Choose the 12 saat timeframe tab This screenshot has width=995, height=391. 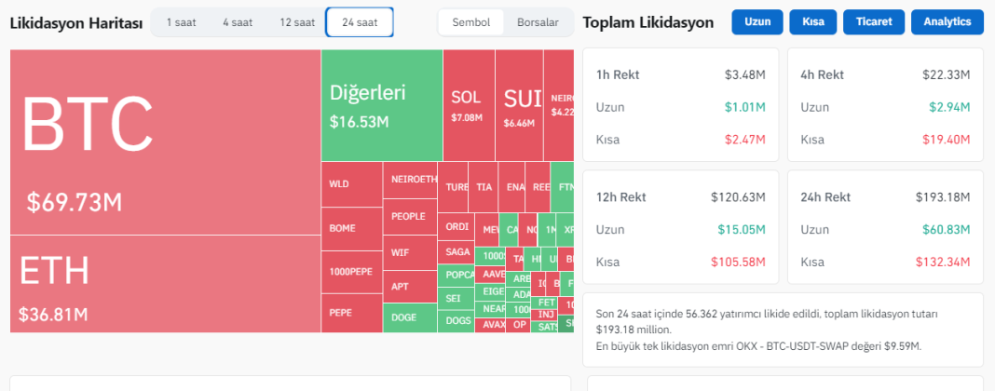point(297,21)
